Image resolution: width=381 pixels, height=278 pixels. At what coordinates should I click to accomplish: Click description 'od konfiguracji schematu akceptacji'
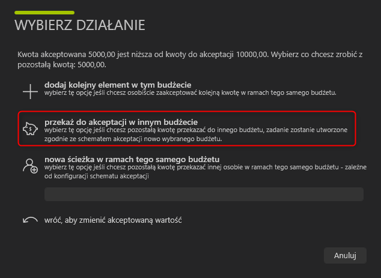click(97, 176)
